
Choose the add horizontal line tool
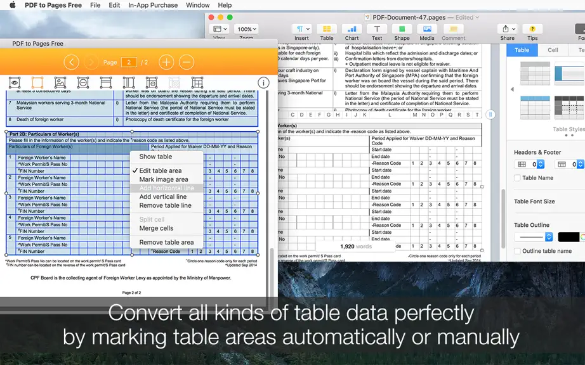coord(106,82)
